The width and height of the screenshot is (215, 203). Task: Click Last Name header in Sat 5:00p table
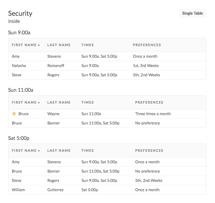pyautogui.click(x=59, y=151)
